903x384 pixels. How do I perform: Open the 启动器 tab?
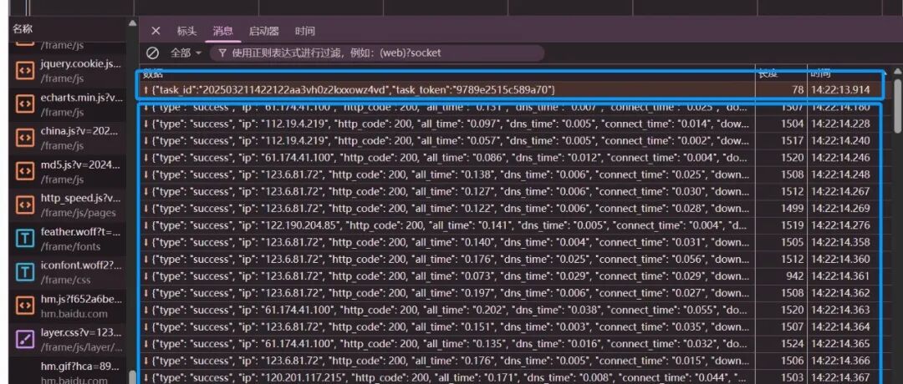point(263,31)
